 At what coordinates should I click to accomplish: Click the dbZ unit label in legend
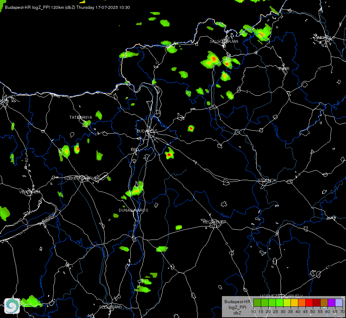(x=237, y=313)
